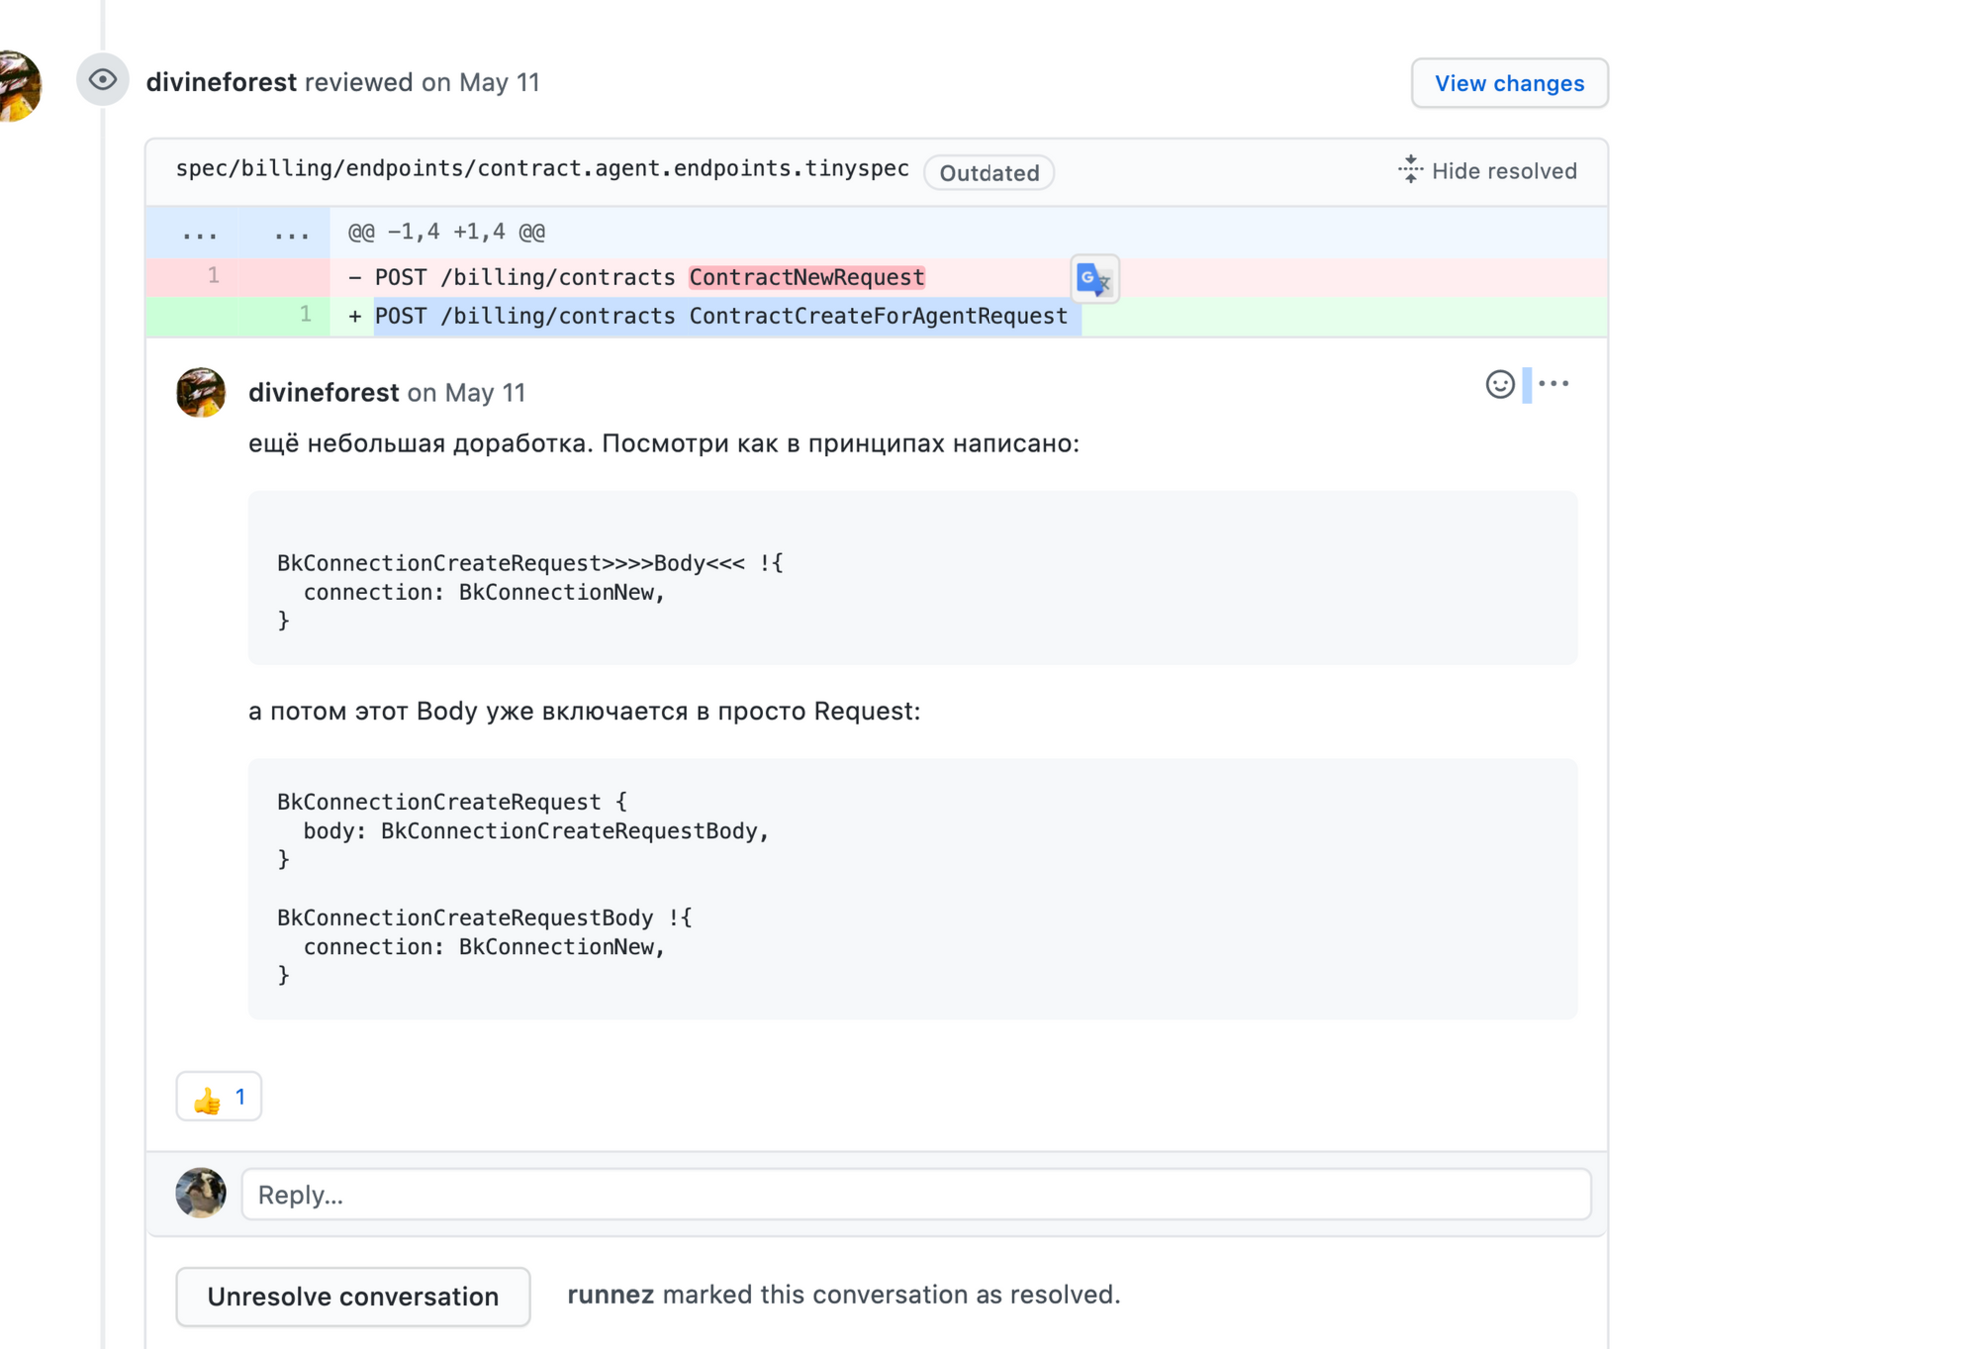1978x1349 pixels.
Task: Click the View changes button
Action: (x=1508, y=83)
